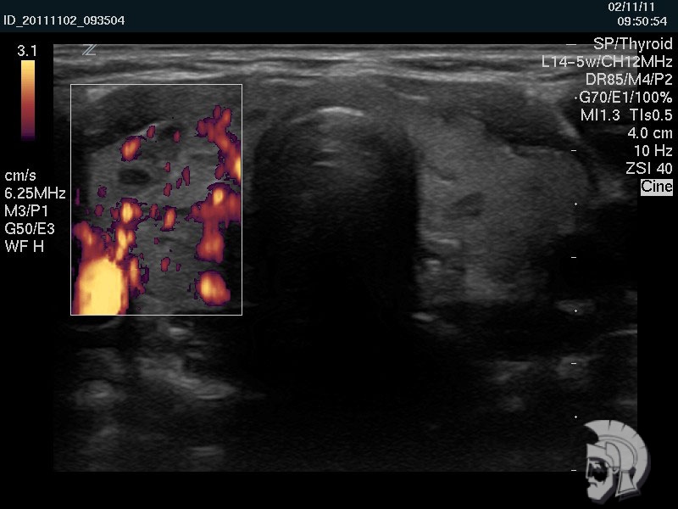Click the G50/E3 Doppler gain label
The height and width of the screenshot is (509, 678).
pos(31,229)
